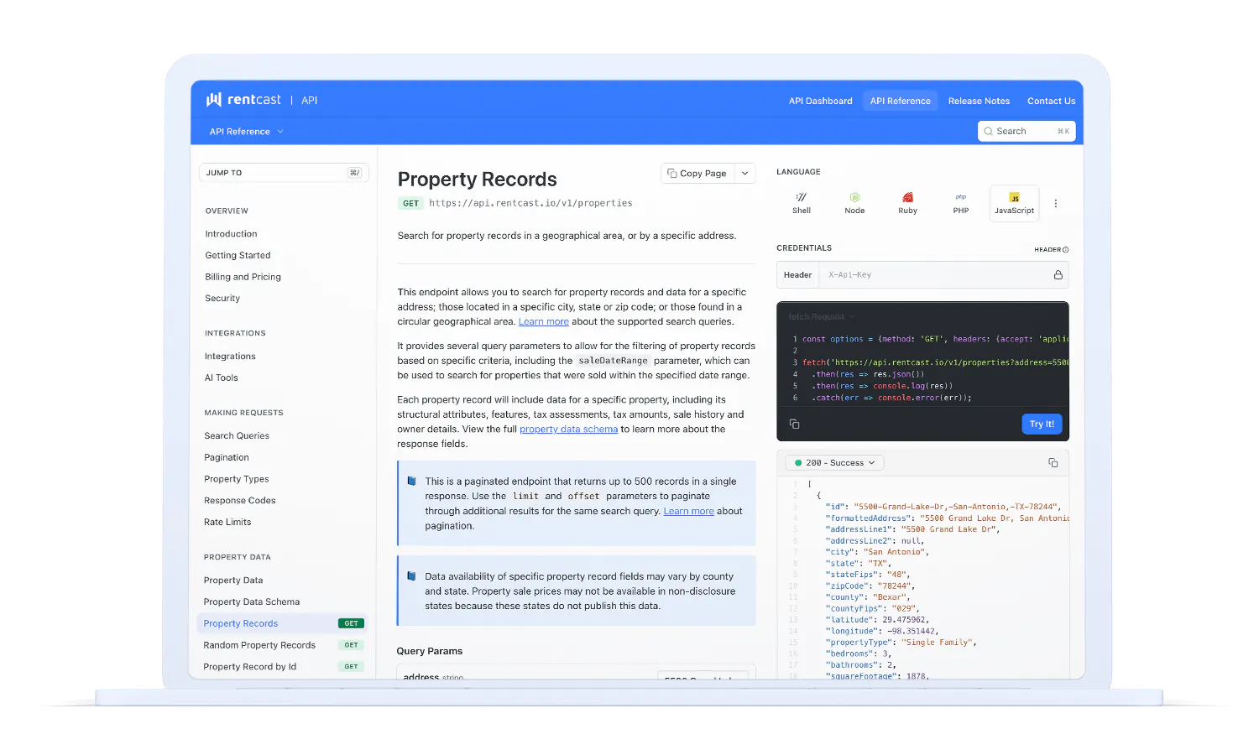The width and height of the screenshot is (1259, 755).
Task: Open Rate Limits in the sidebar
Action: [x=227, y=523]
